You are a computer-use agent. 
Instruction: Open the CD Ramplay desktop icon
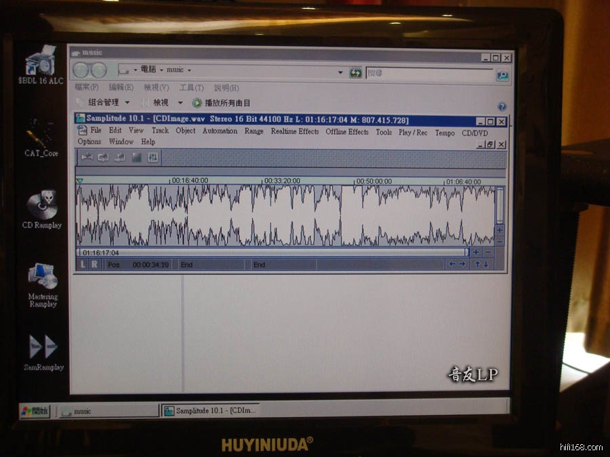tap(41, 207)
